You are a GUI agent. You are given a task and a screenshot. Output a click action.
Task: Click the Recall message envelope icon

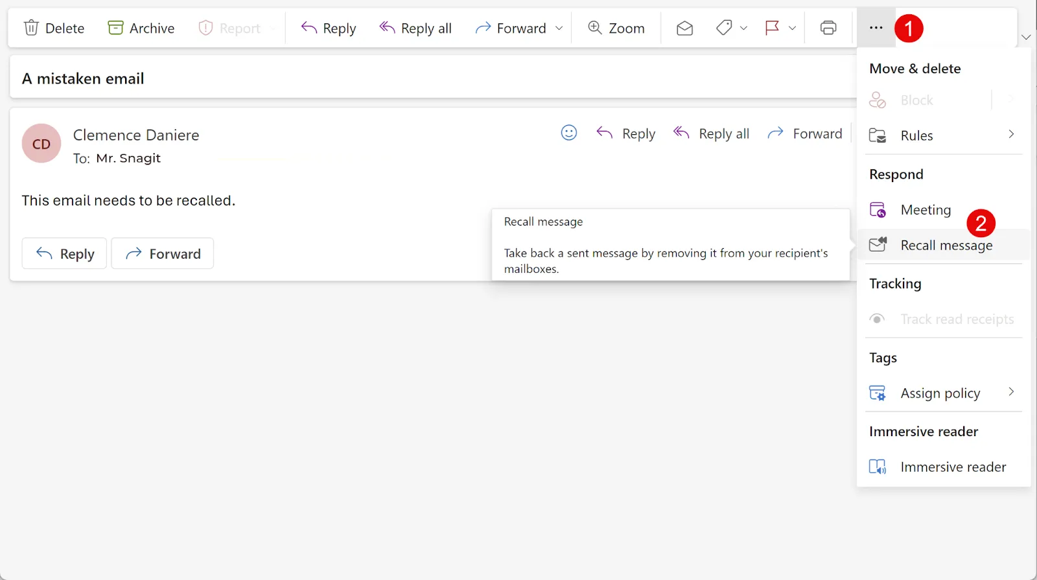coord(878,244)
